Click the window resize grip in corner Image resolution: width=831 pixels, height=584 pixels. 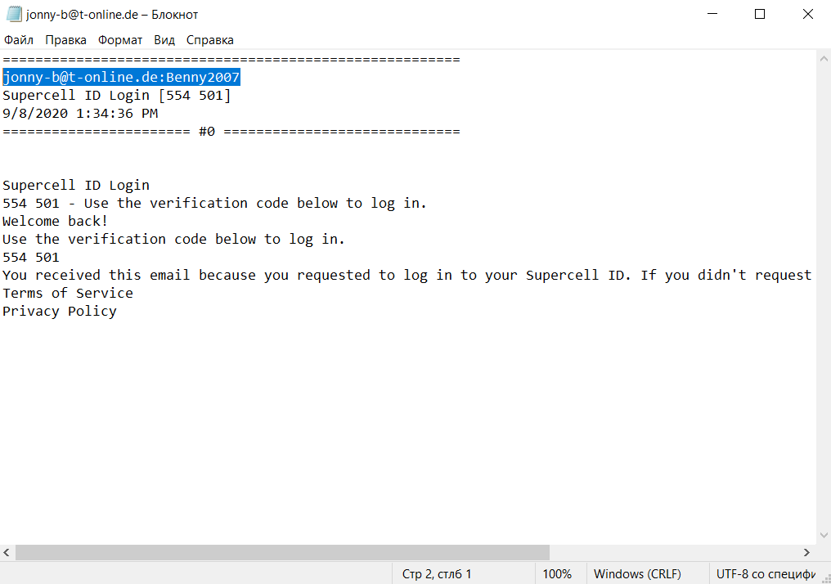point(826,579)
